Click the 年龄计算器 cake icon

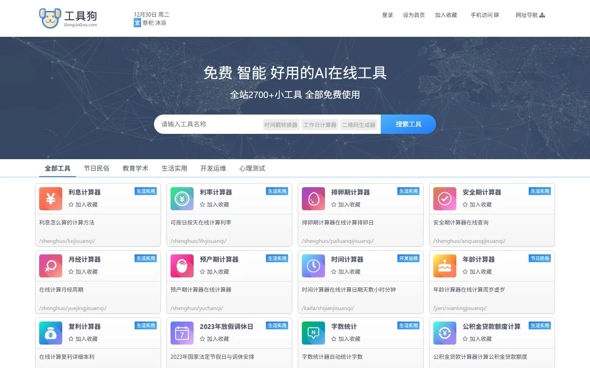click(444, 266)
